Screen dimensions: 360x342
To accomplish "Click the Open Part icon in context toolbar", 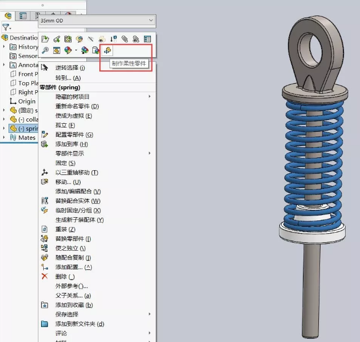I will pos(45,39).
